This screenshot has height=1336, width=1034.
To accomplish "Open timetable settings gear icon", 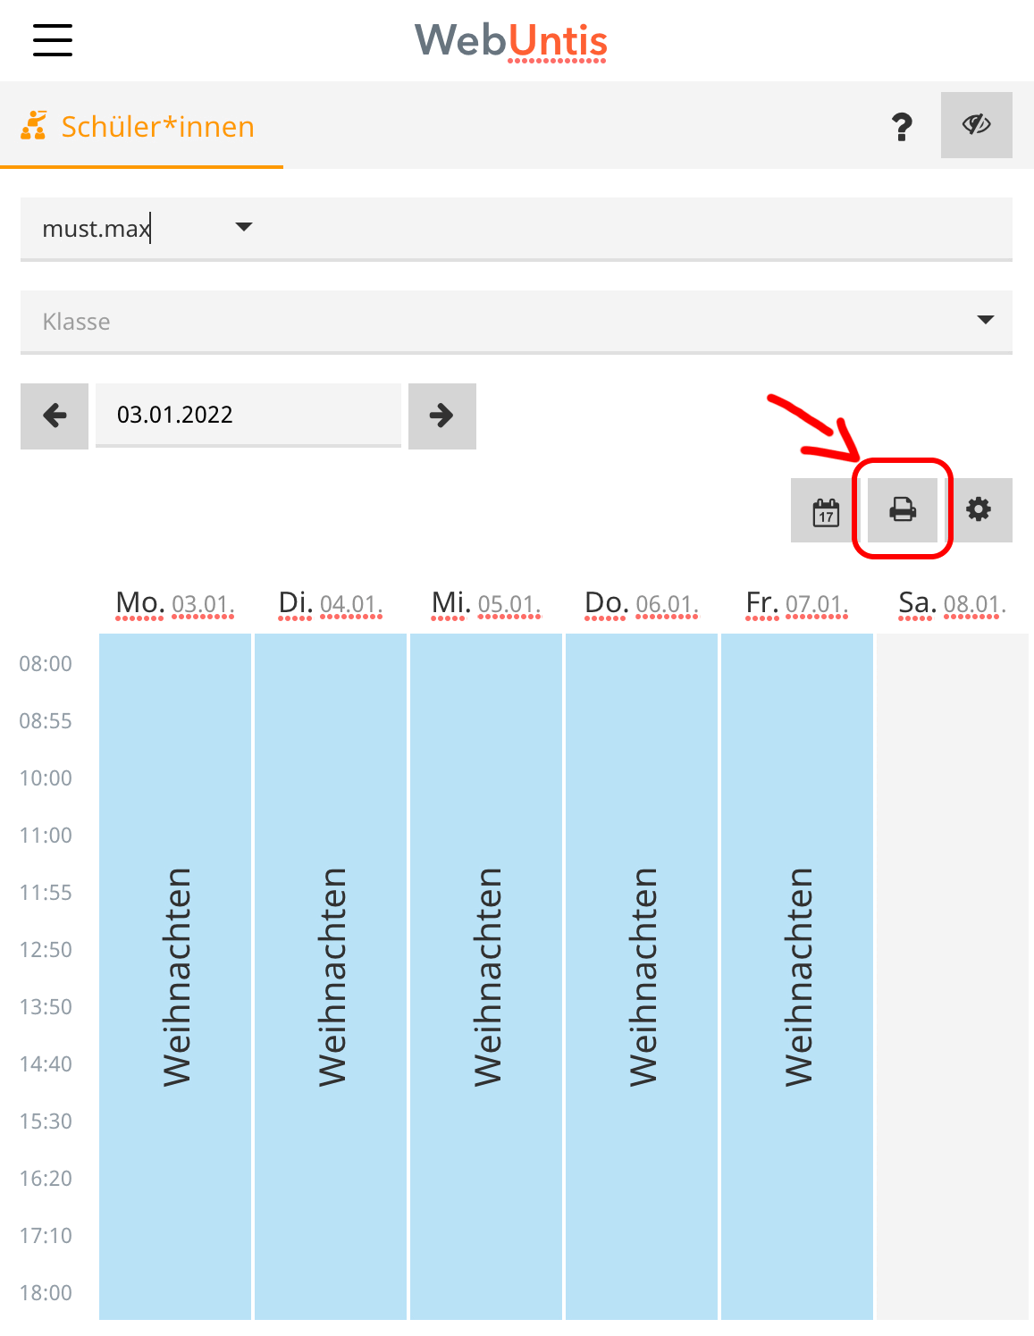I will (979, 510).
